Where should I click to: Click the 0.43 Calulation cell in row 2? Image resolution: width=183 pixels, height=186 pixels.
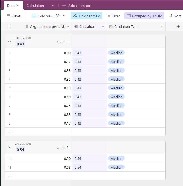[90, 62]
